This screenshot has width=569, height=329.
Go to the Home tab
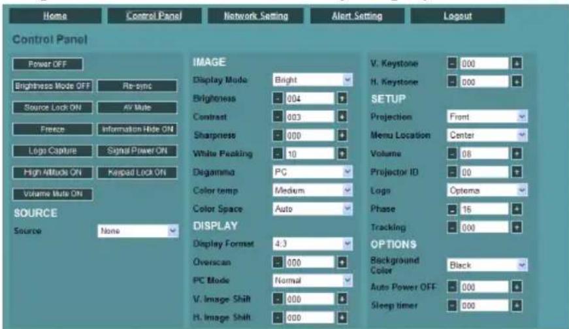pyautogui.click(x=55, y=16)
